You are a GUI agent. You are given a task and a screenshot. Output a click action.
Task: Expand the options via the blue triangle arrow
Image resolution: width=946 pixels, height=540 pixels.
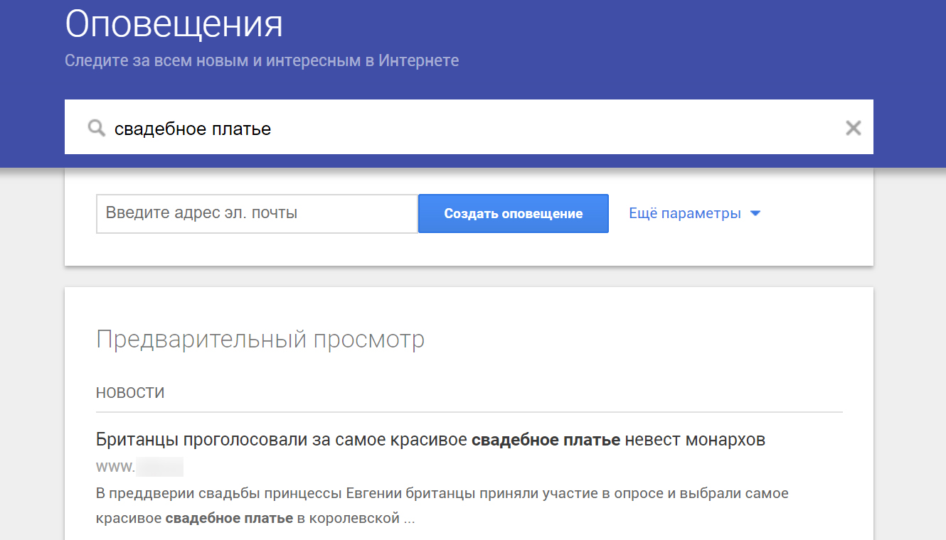756,212
